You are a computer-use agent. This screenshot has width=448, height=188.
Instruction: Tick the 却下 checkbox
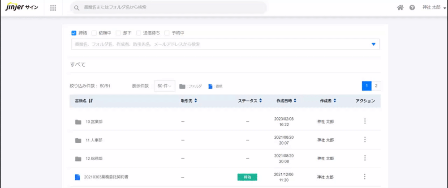118,33
